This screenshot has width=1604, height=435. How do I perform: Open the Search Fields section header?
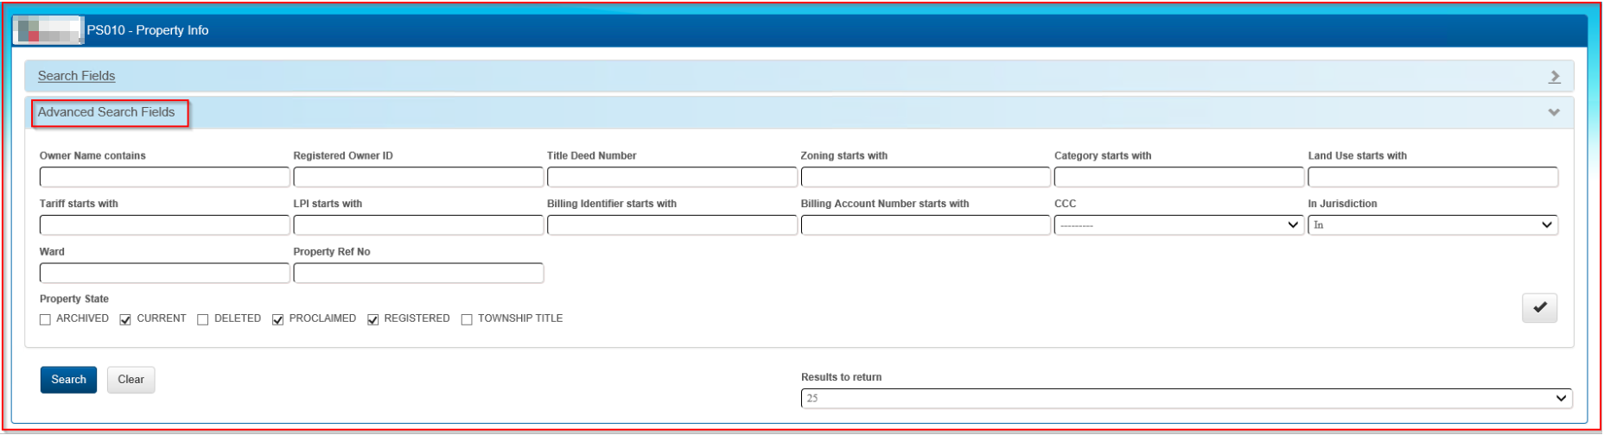pyautogui.click(x=77, y=76)
